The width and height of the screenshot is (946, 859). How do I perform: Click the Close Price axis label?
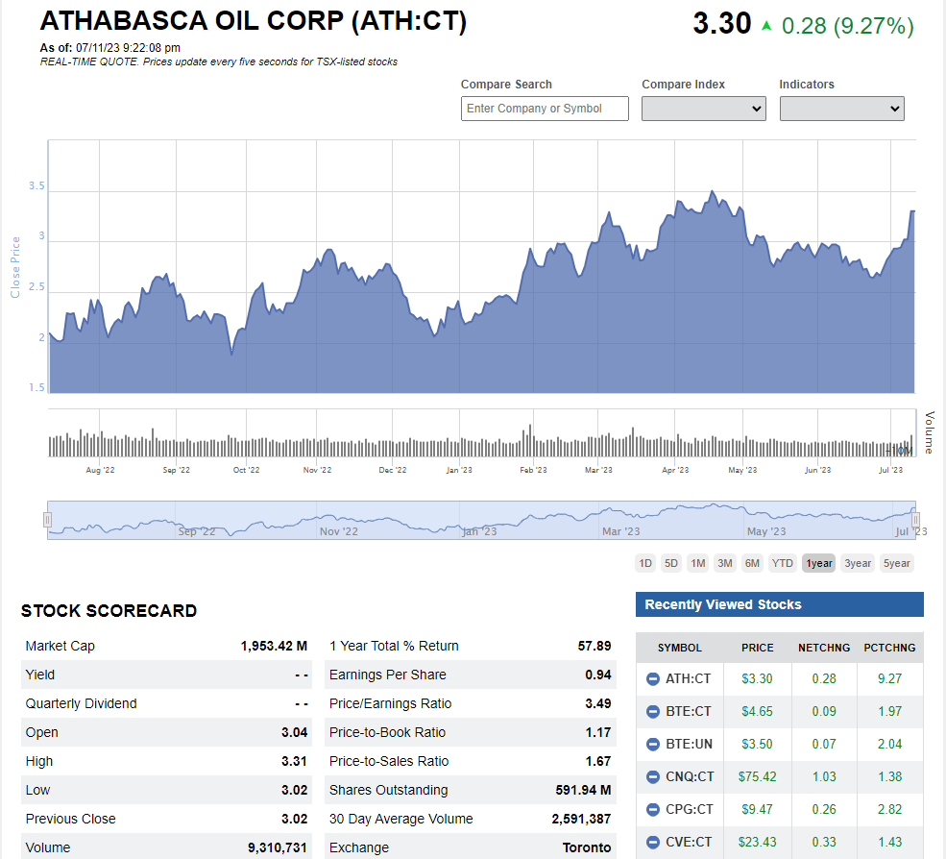pos(15,267)
